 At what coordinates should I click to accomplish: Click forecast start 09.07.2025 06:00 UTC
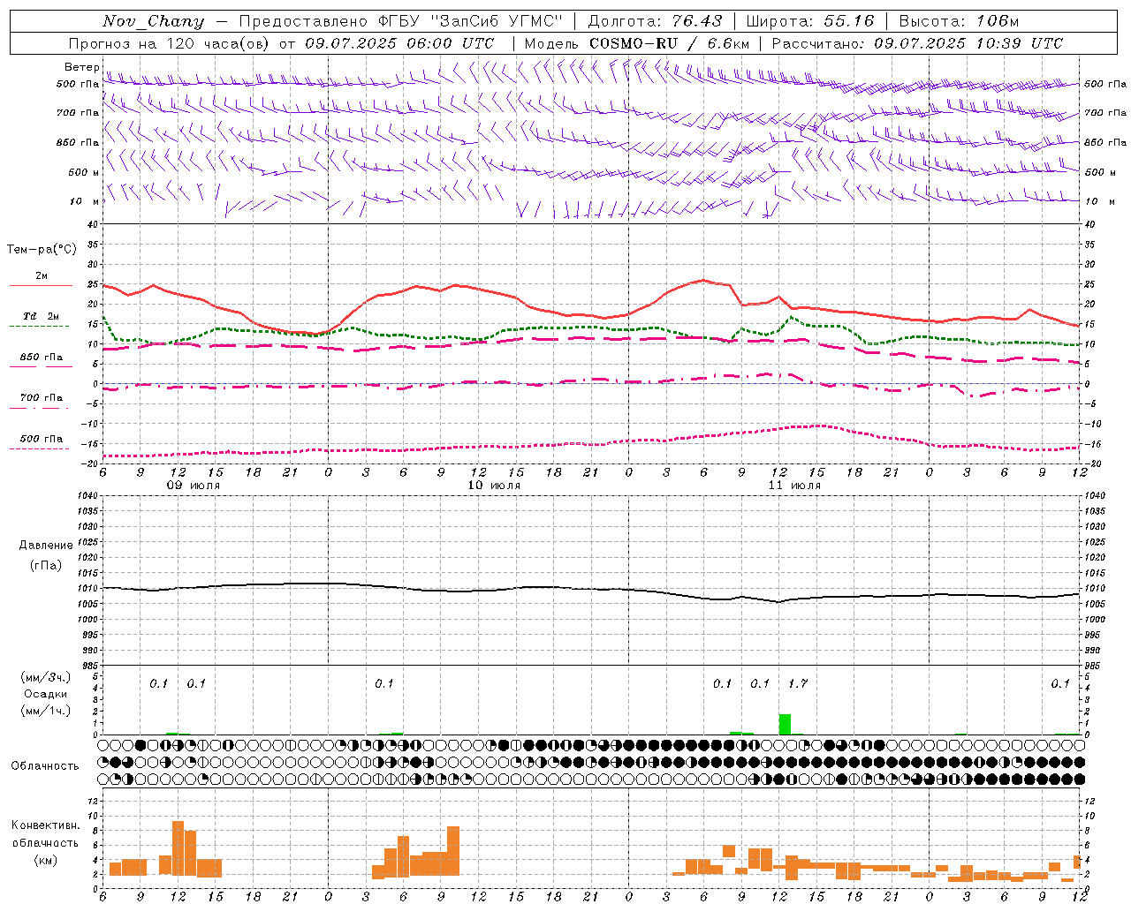click(x=400, y=43)
